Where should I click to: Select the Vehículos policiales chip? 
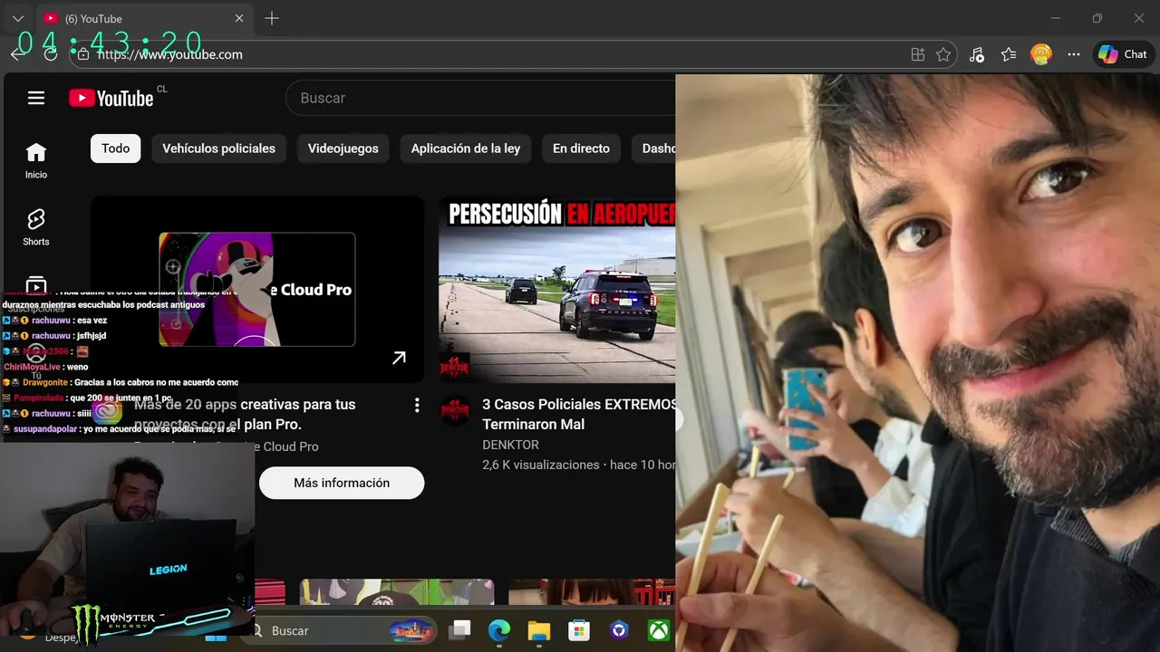[x=218, y=149]
